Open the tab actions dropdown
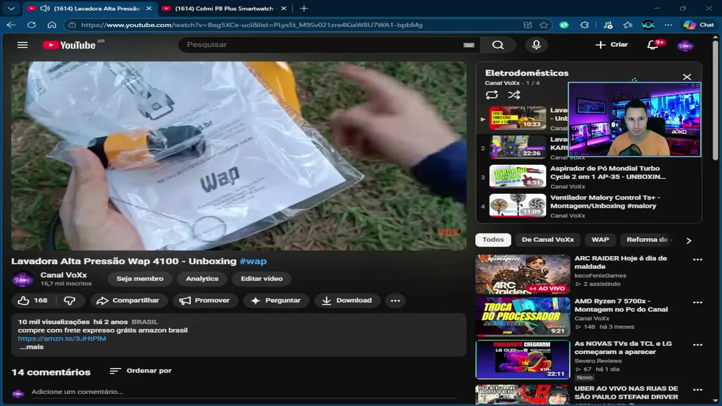 pyautogui.click(x=11, y=8)
